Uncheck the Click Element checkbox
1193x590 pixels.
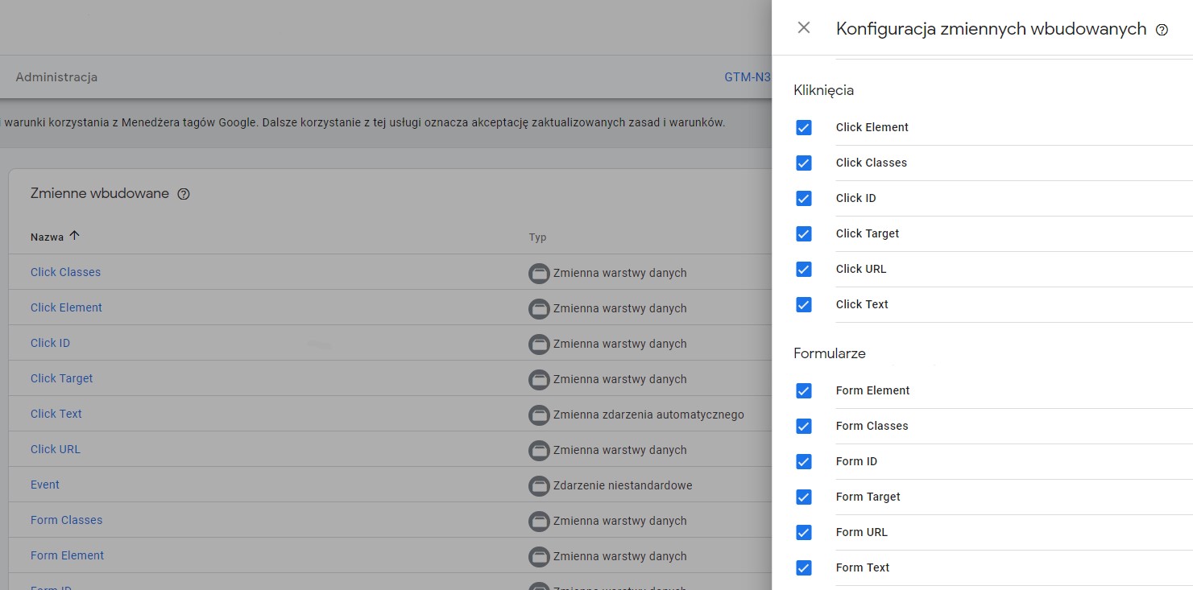(803, 127)
